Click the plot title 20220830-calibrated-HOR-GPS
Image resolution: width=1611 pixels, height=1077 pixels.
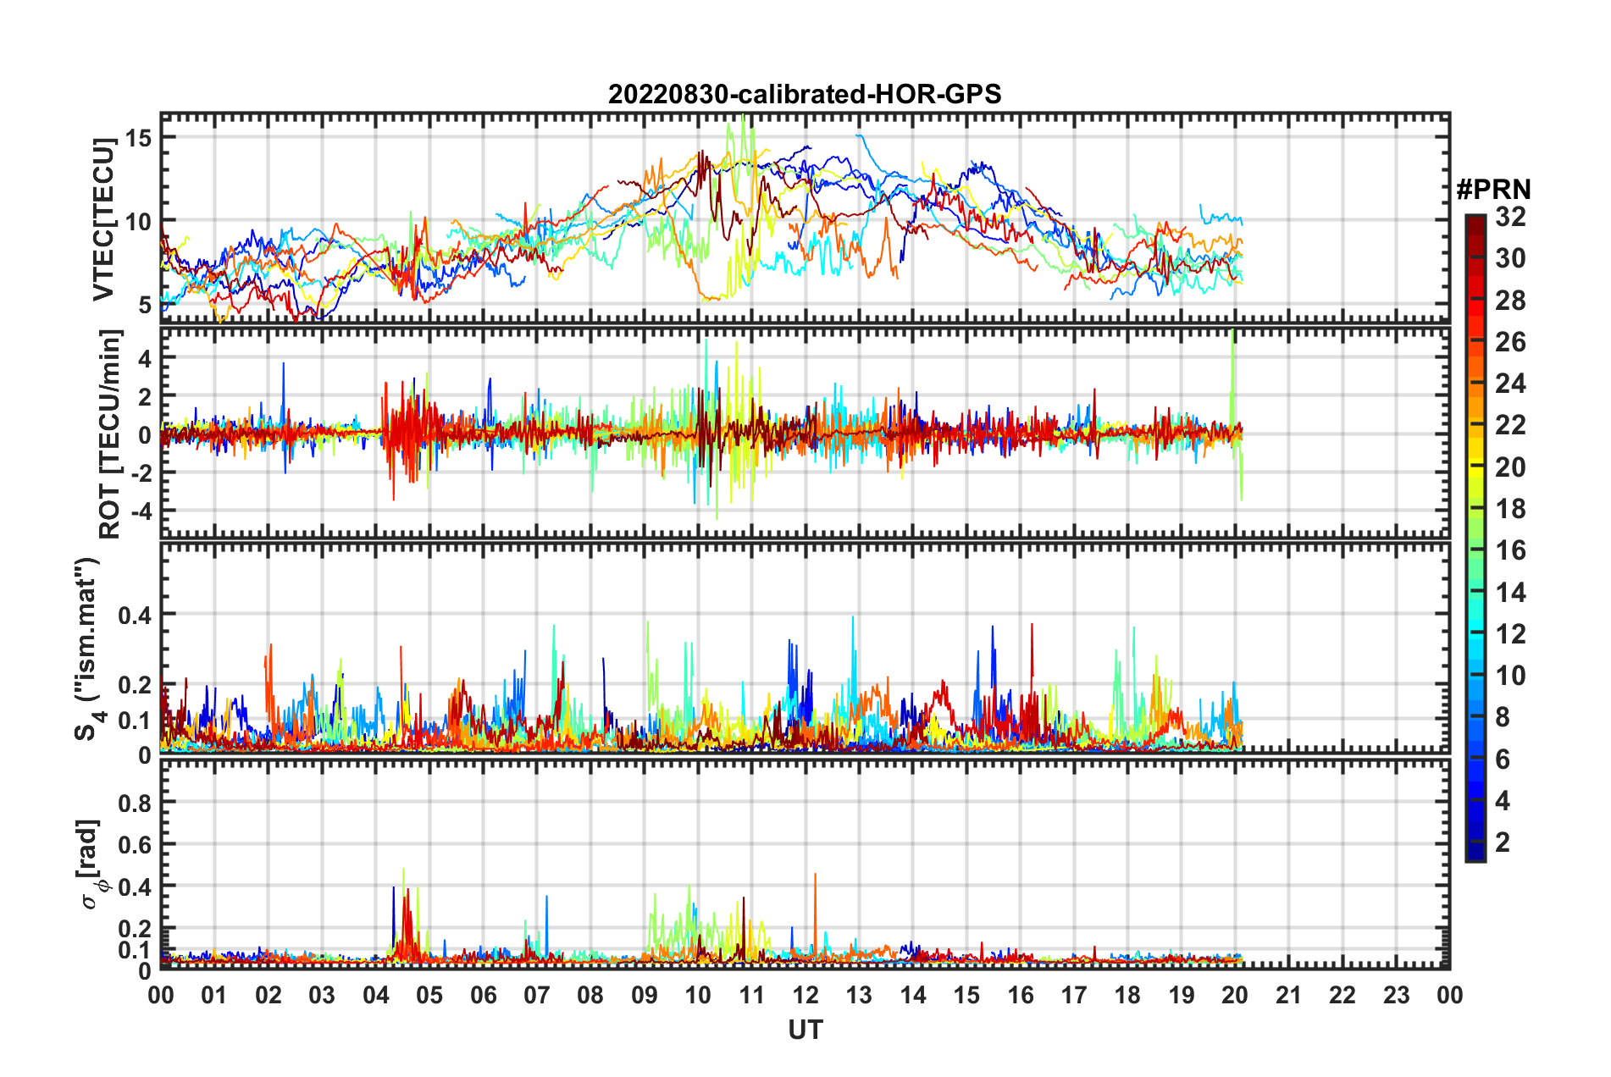805,94
